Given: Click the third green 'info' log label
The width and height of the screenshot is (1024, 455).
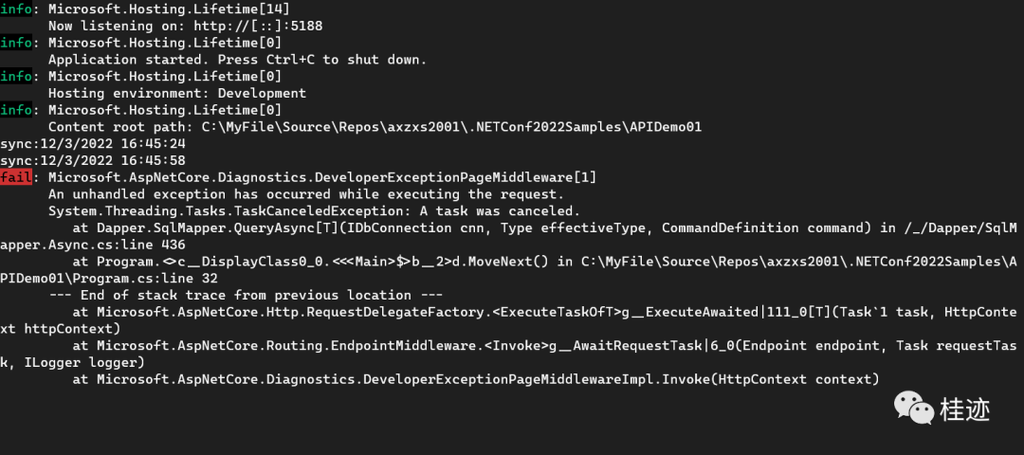Looking at the screenshot, I should [16, 77].
